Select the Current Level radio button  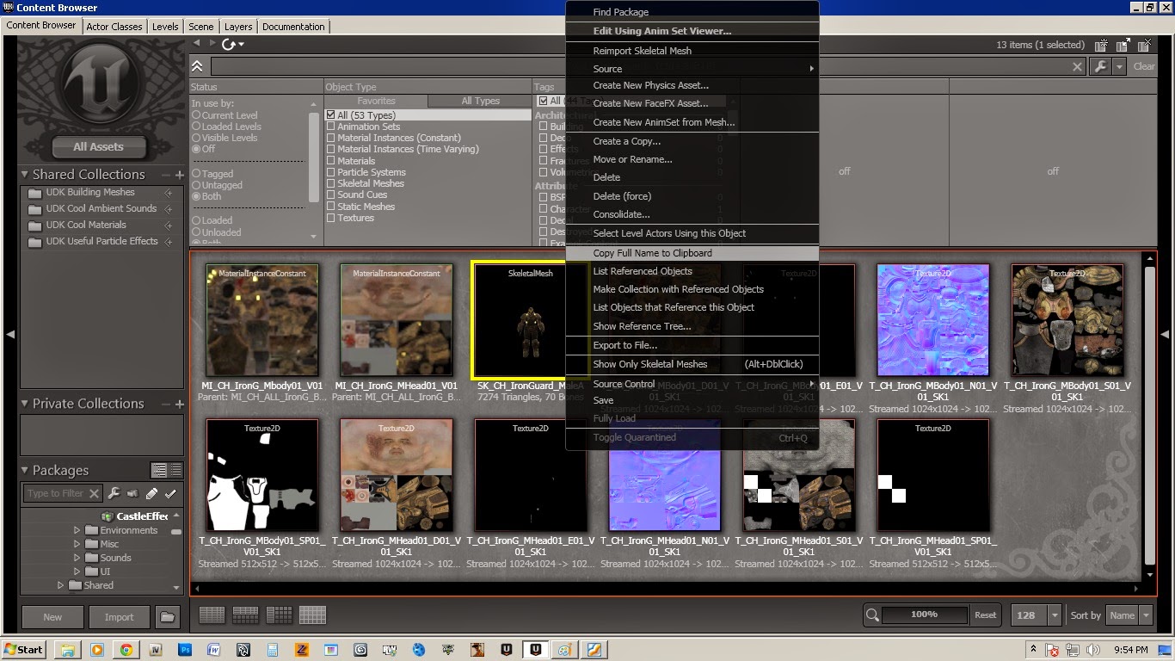click(196, 114)
